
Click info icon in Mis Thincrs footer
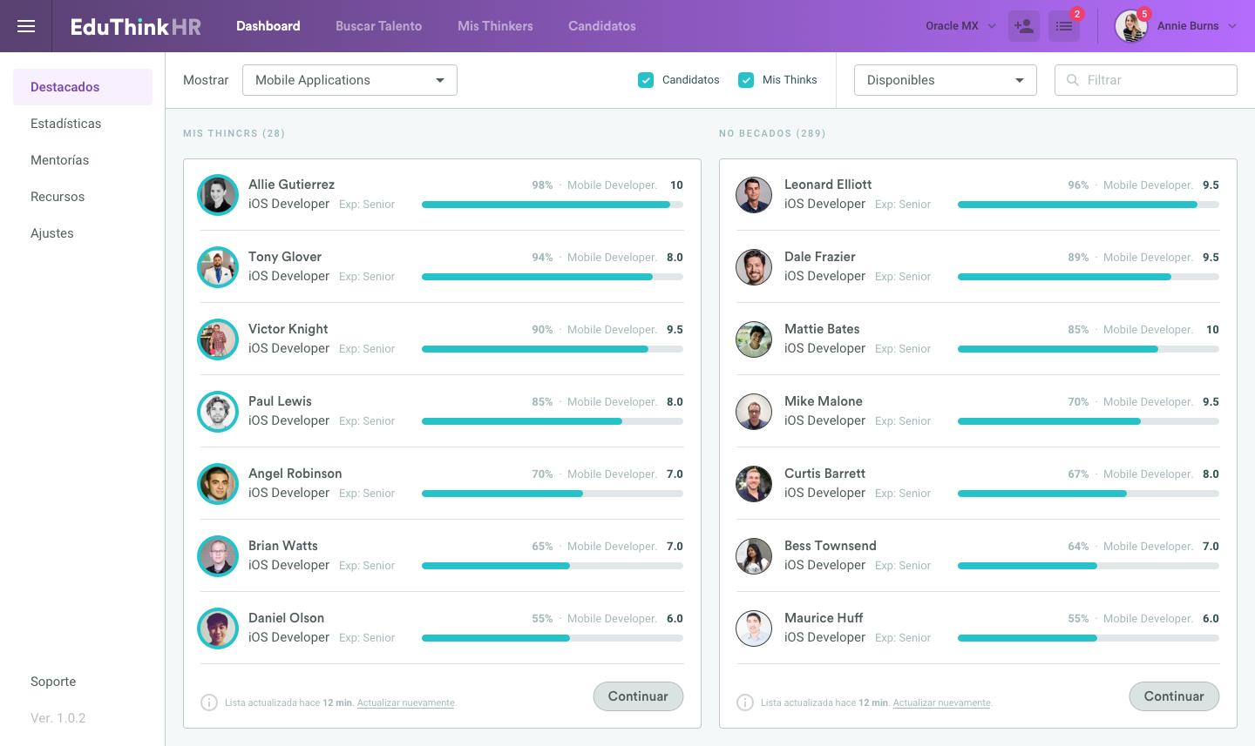pyautogui.click(x=209, y=702)
